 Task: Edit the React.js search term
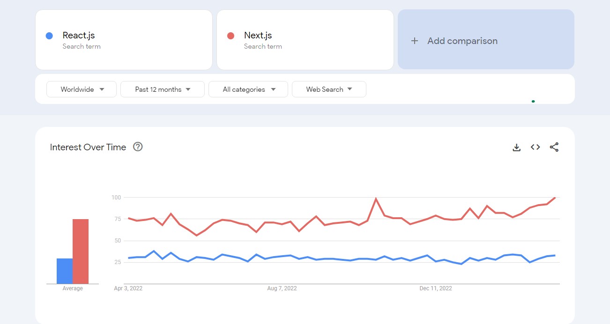pos(79,36)
